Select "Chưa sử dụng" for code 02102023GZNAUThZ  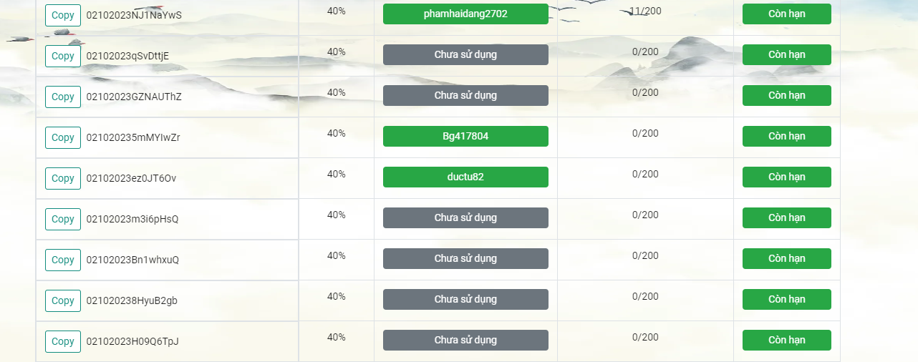pyautogui.click(x=465, y=95)
